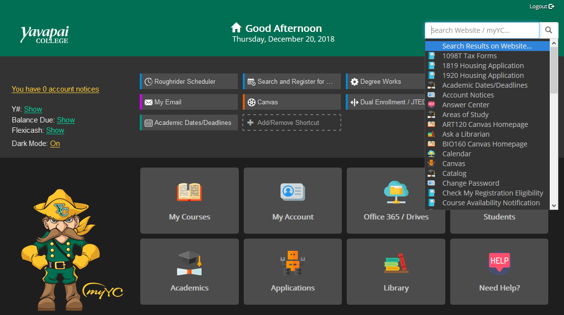
Task: Open the Need Help? tile
Action: 499,271
